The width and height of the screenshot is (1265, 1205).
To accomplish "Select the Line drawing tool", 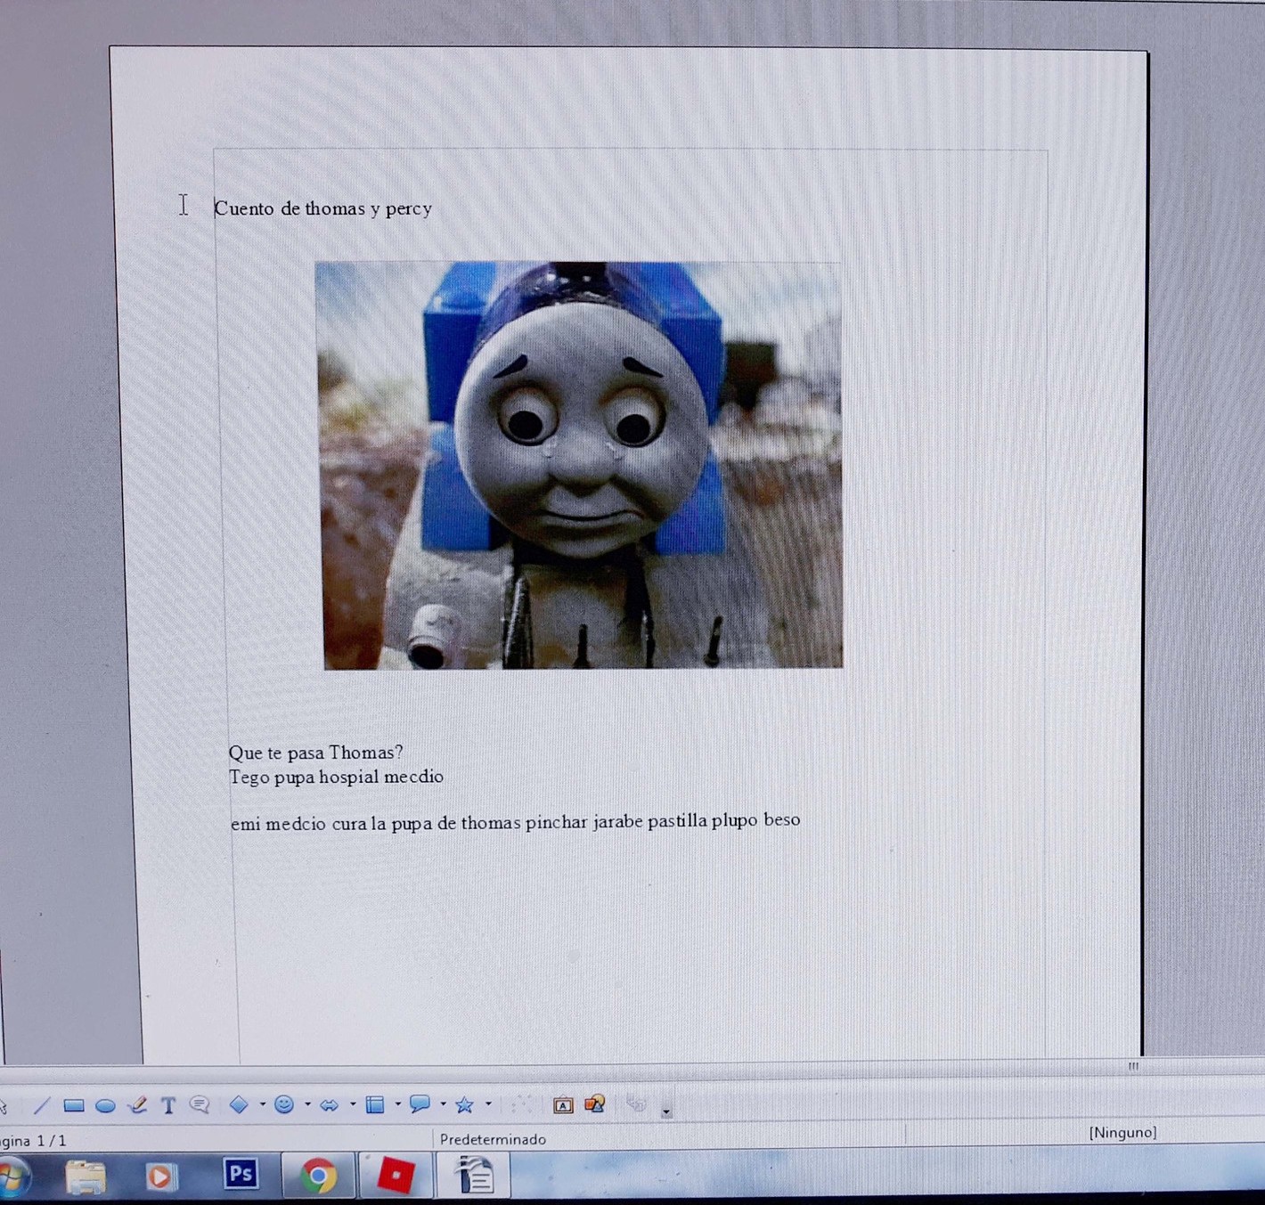I will (42, 1105).
